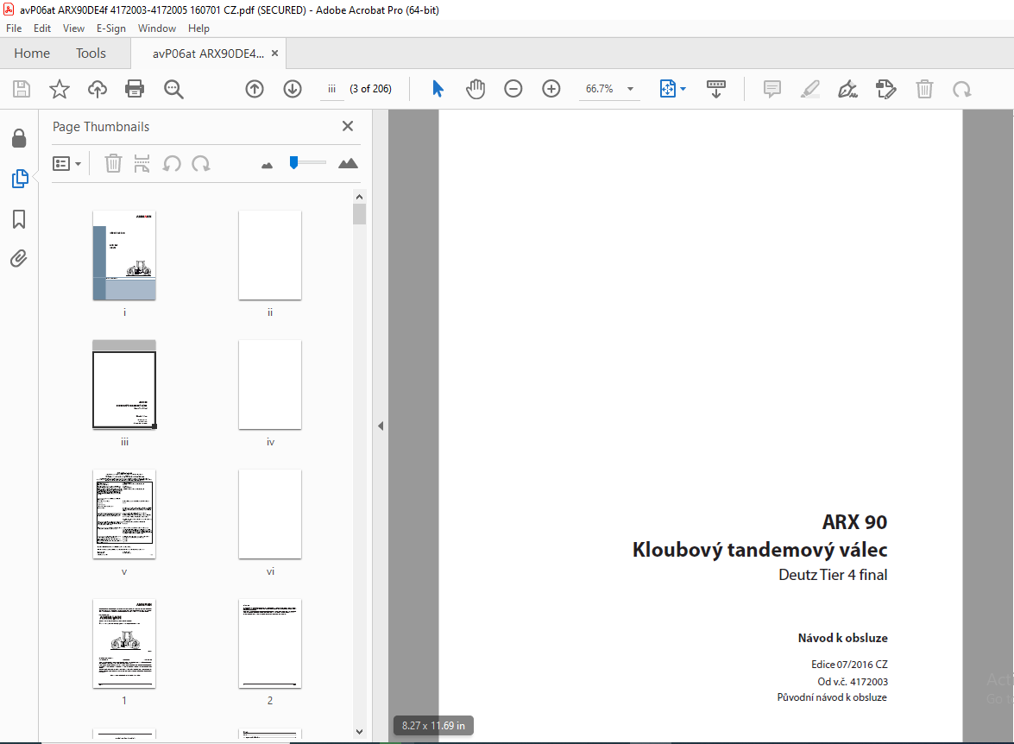Open the Attachments paperclip panel
Image resolution: width=1014 pixels, height=744 pixels.
(19, 259)
